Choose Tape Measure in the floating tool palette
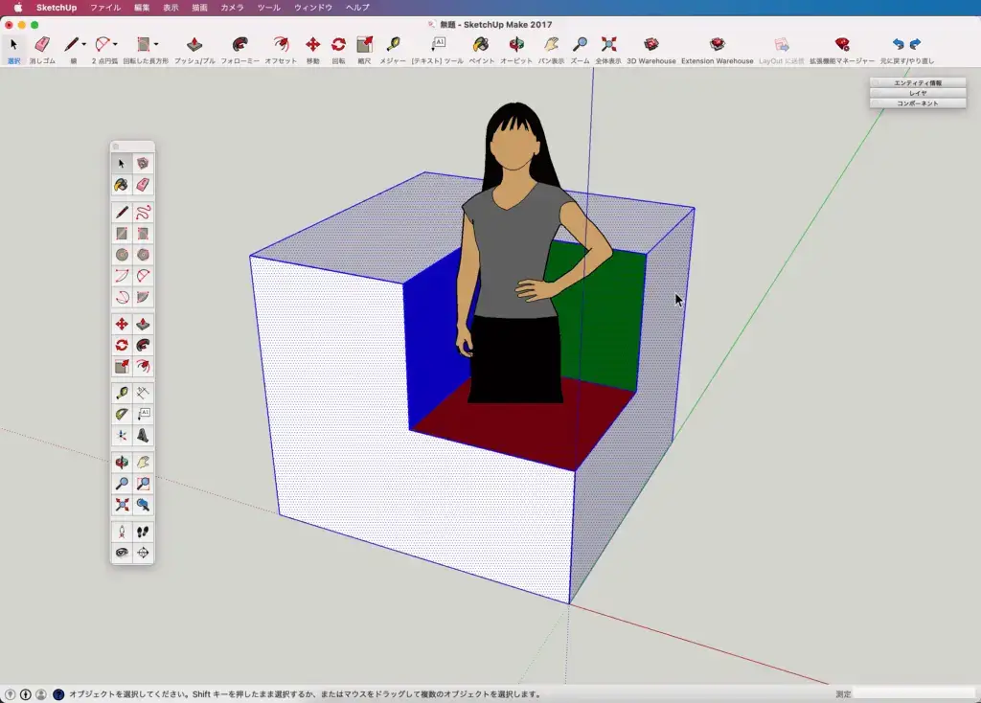Screen dimensions: 981x703 click(x=122, y=393)
